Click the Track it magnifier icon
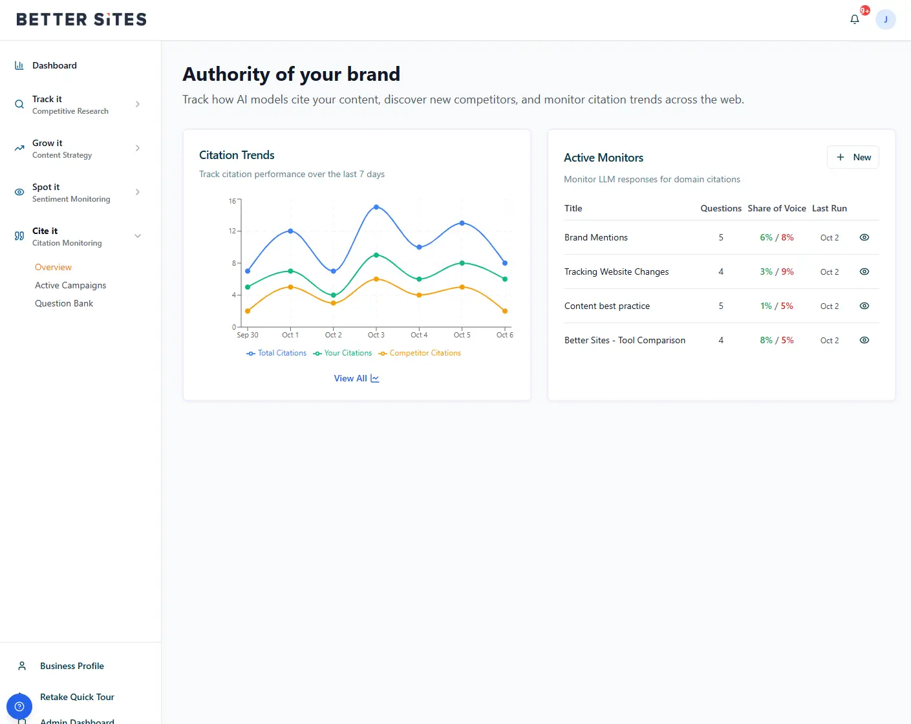The image size is (911, 724). (19, 104)
